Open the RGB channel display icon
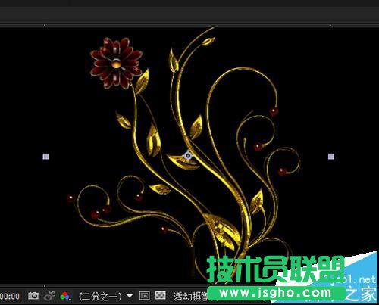 point(65,296)
